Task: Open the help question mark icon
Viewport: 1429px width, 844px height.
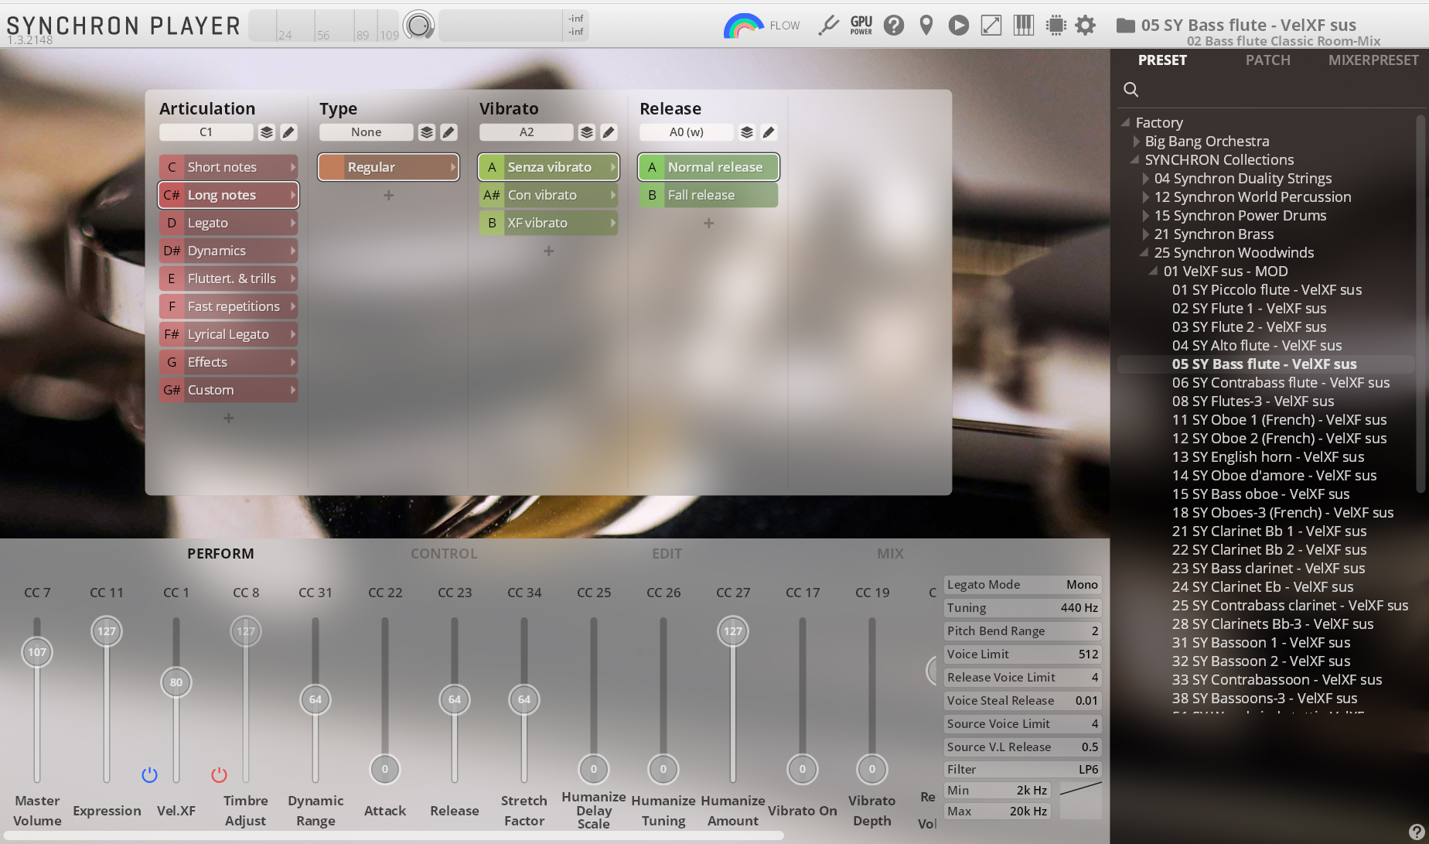Action: click(894, 26)
